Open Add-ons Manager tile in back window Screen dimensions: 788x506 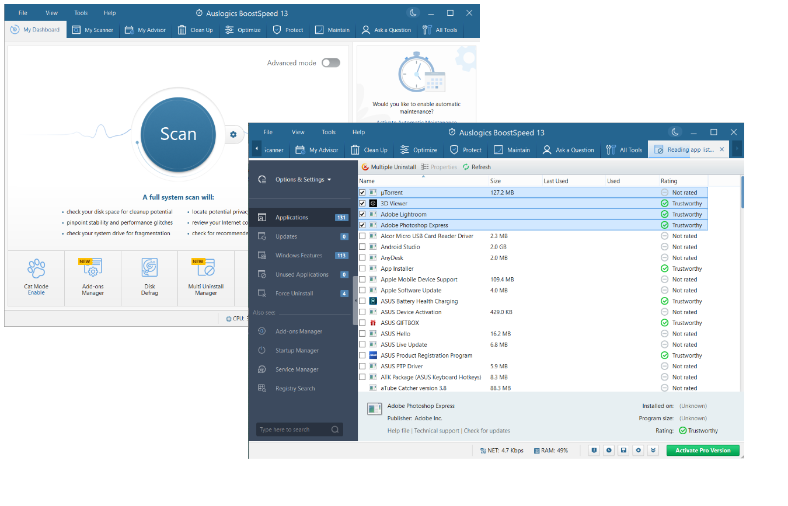pyautogui.click(x=93, y=278)
